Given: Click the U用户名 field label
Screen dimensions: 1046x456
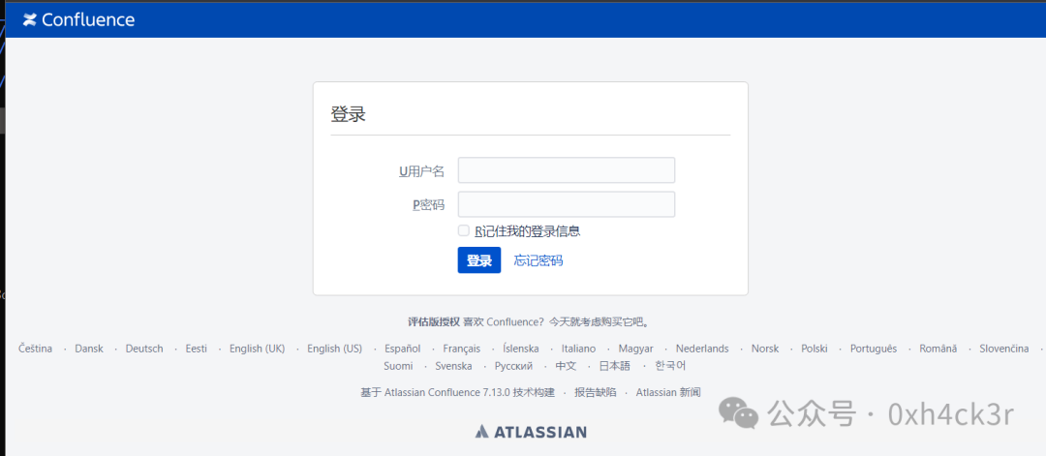Looking at the screenshot, I should point(421,171).
